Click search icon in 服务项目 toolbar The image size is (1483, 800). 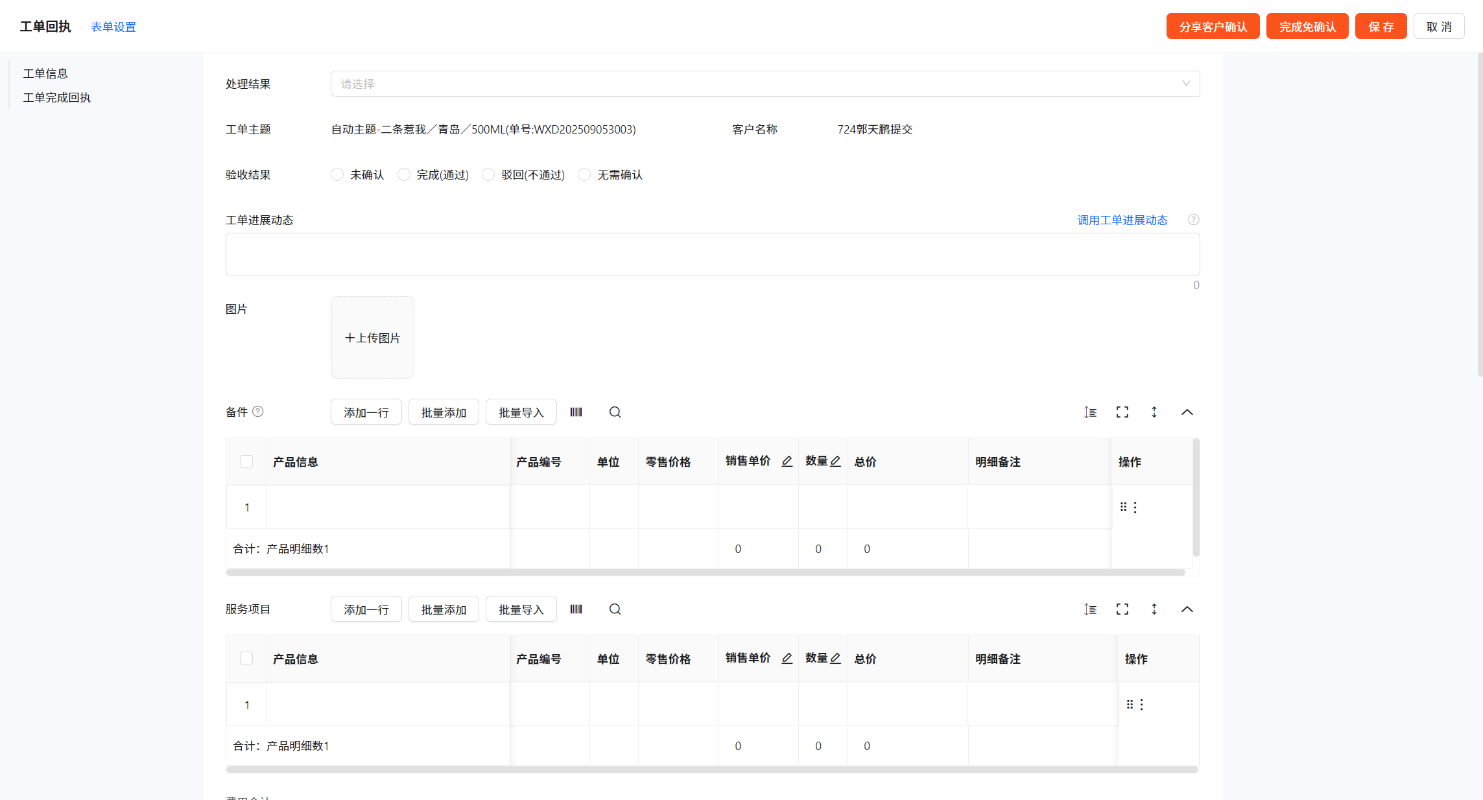tap(615, 609)
